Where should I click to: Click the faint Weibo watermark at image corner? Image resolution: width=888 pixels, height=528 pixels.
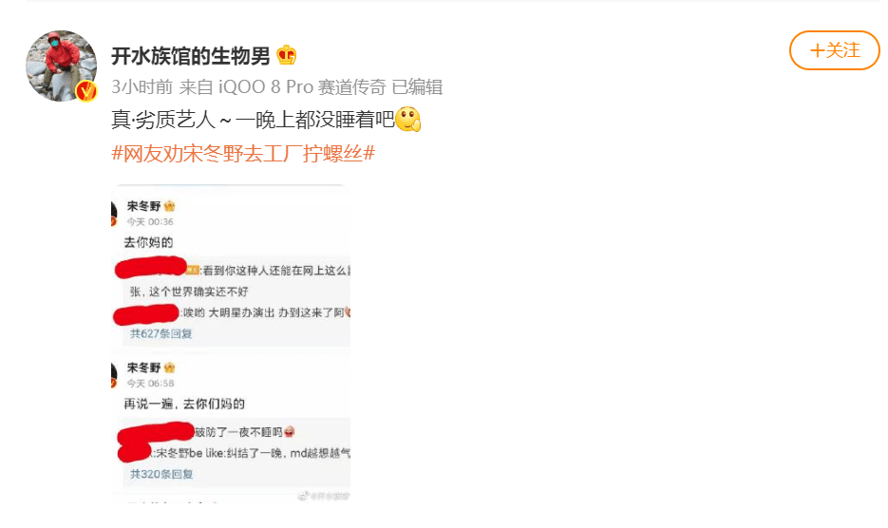pyautogui.click(x=323, y=497)
